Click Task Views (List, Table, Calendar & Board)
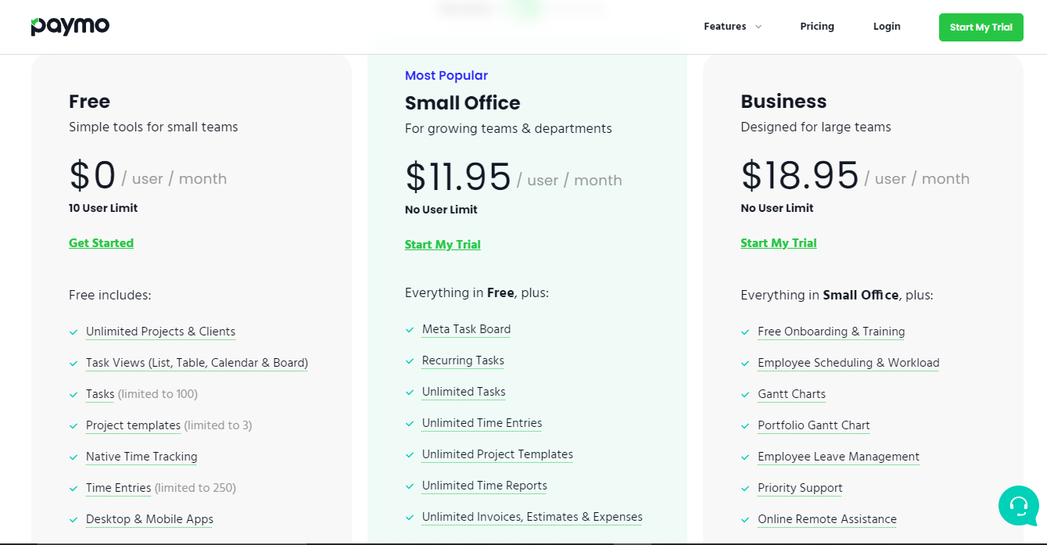The image size is (1047, 545). tap(197, 363)
